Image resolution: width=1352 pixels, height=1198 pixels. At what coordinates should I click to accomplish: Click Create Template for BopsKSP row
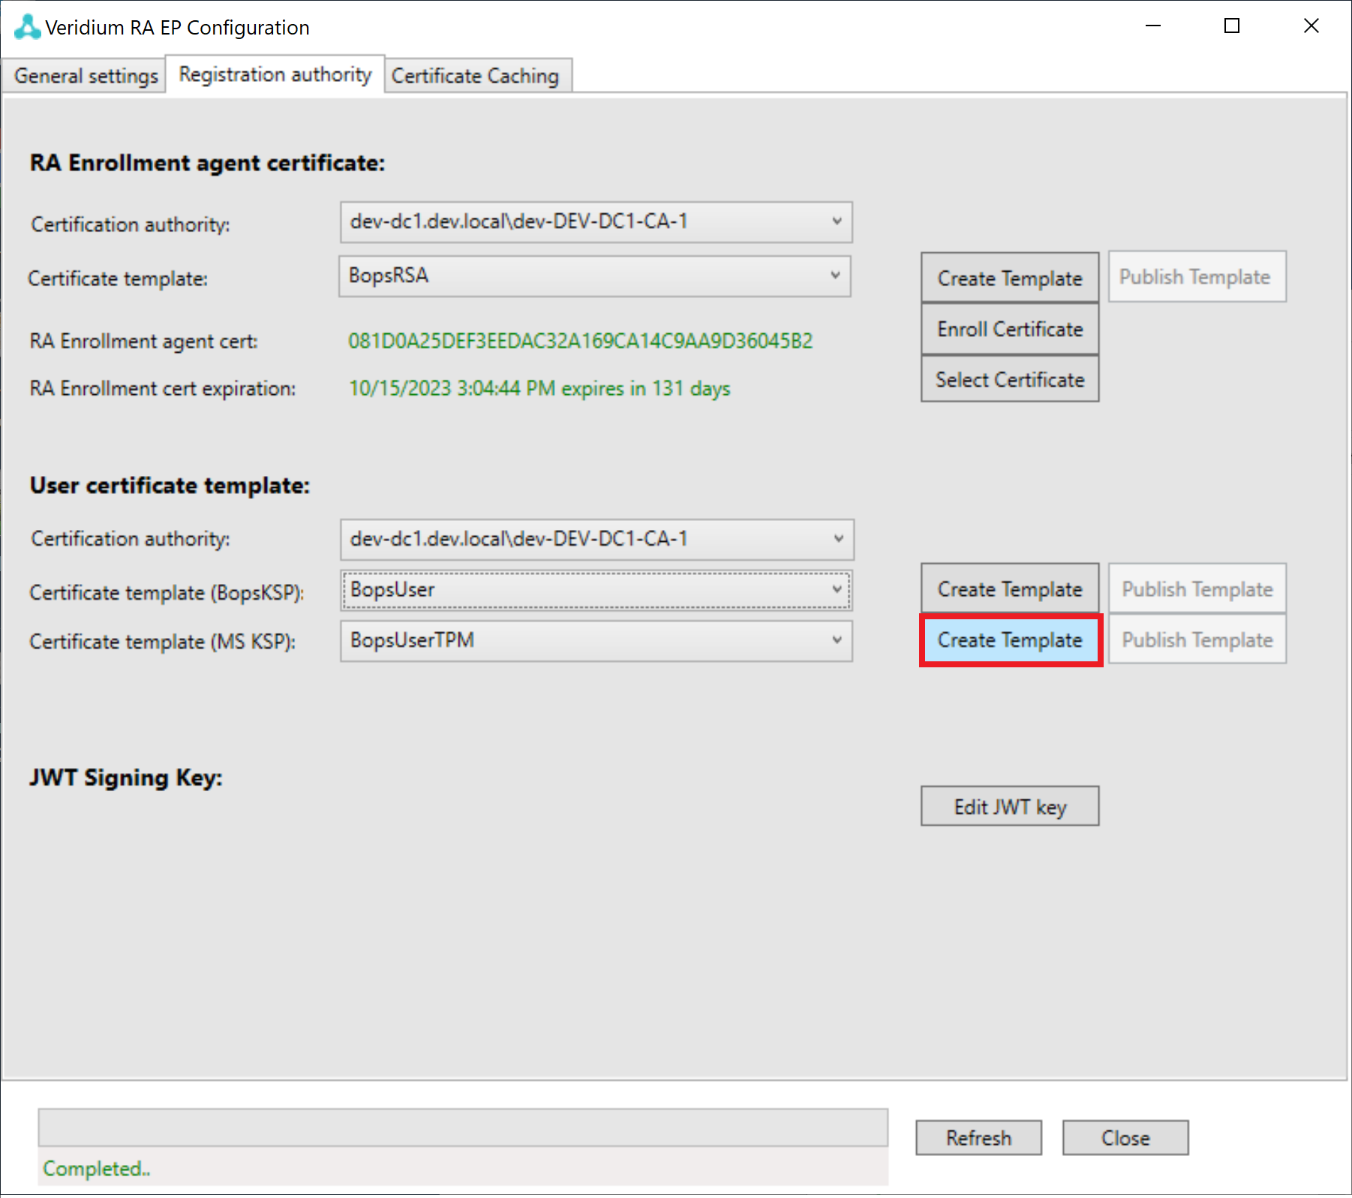pyautogui.click(x=1009, y=589)
